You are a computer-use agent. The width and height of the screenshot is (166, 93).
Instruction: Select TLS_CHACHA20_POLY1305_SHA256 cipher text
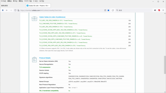(50, 24)
